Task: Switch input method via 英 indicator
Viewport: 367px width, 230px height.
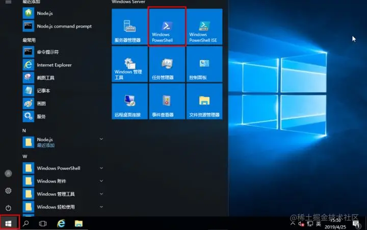Action: click(318, 224)
